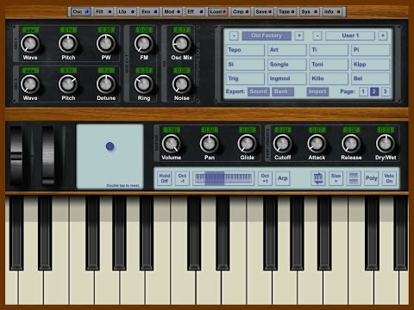Screen dimensions: 414x310
Task: Export the current Sound
Action: point(258,91)
